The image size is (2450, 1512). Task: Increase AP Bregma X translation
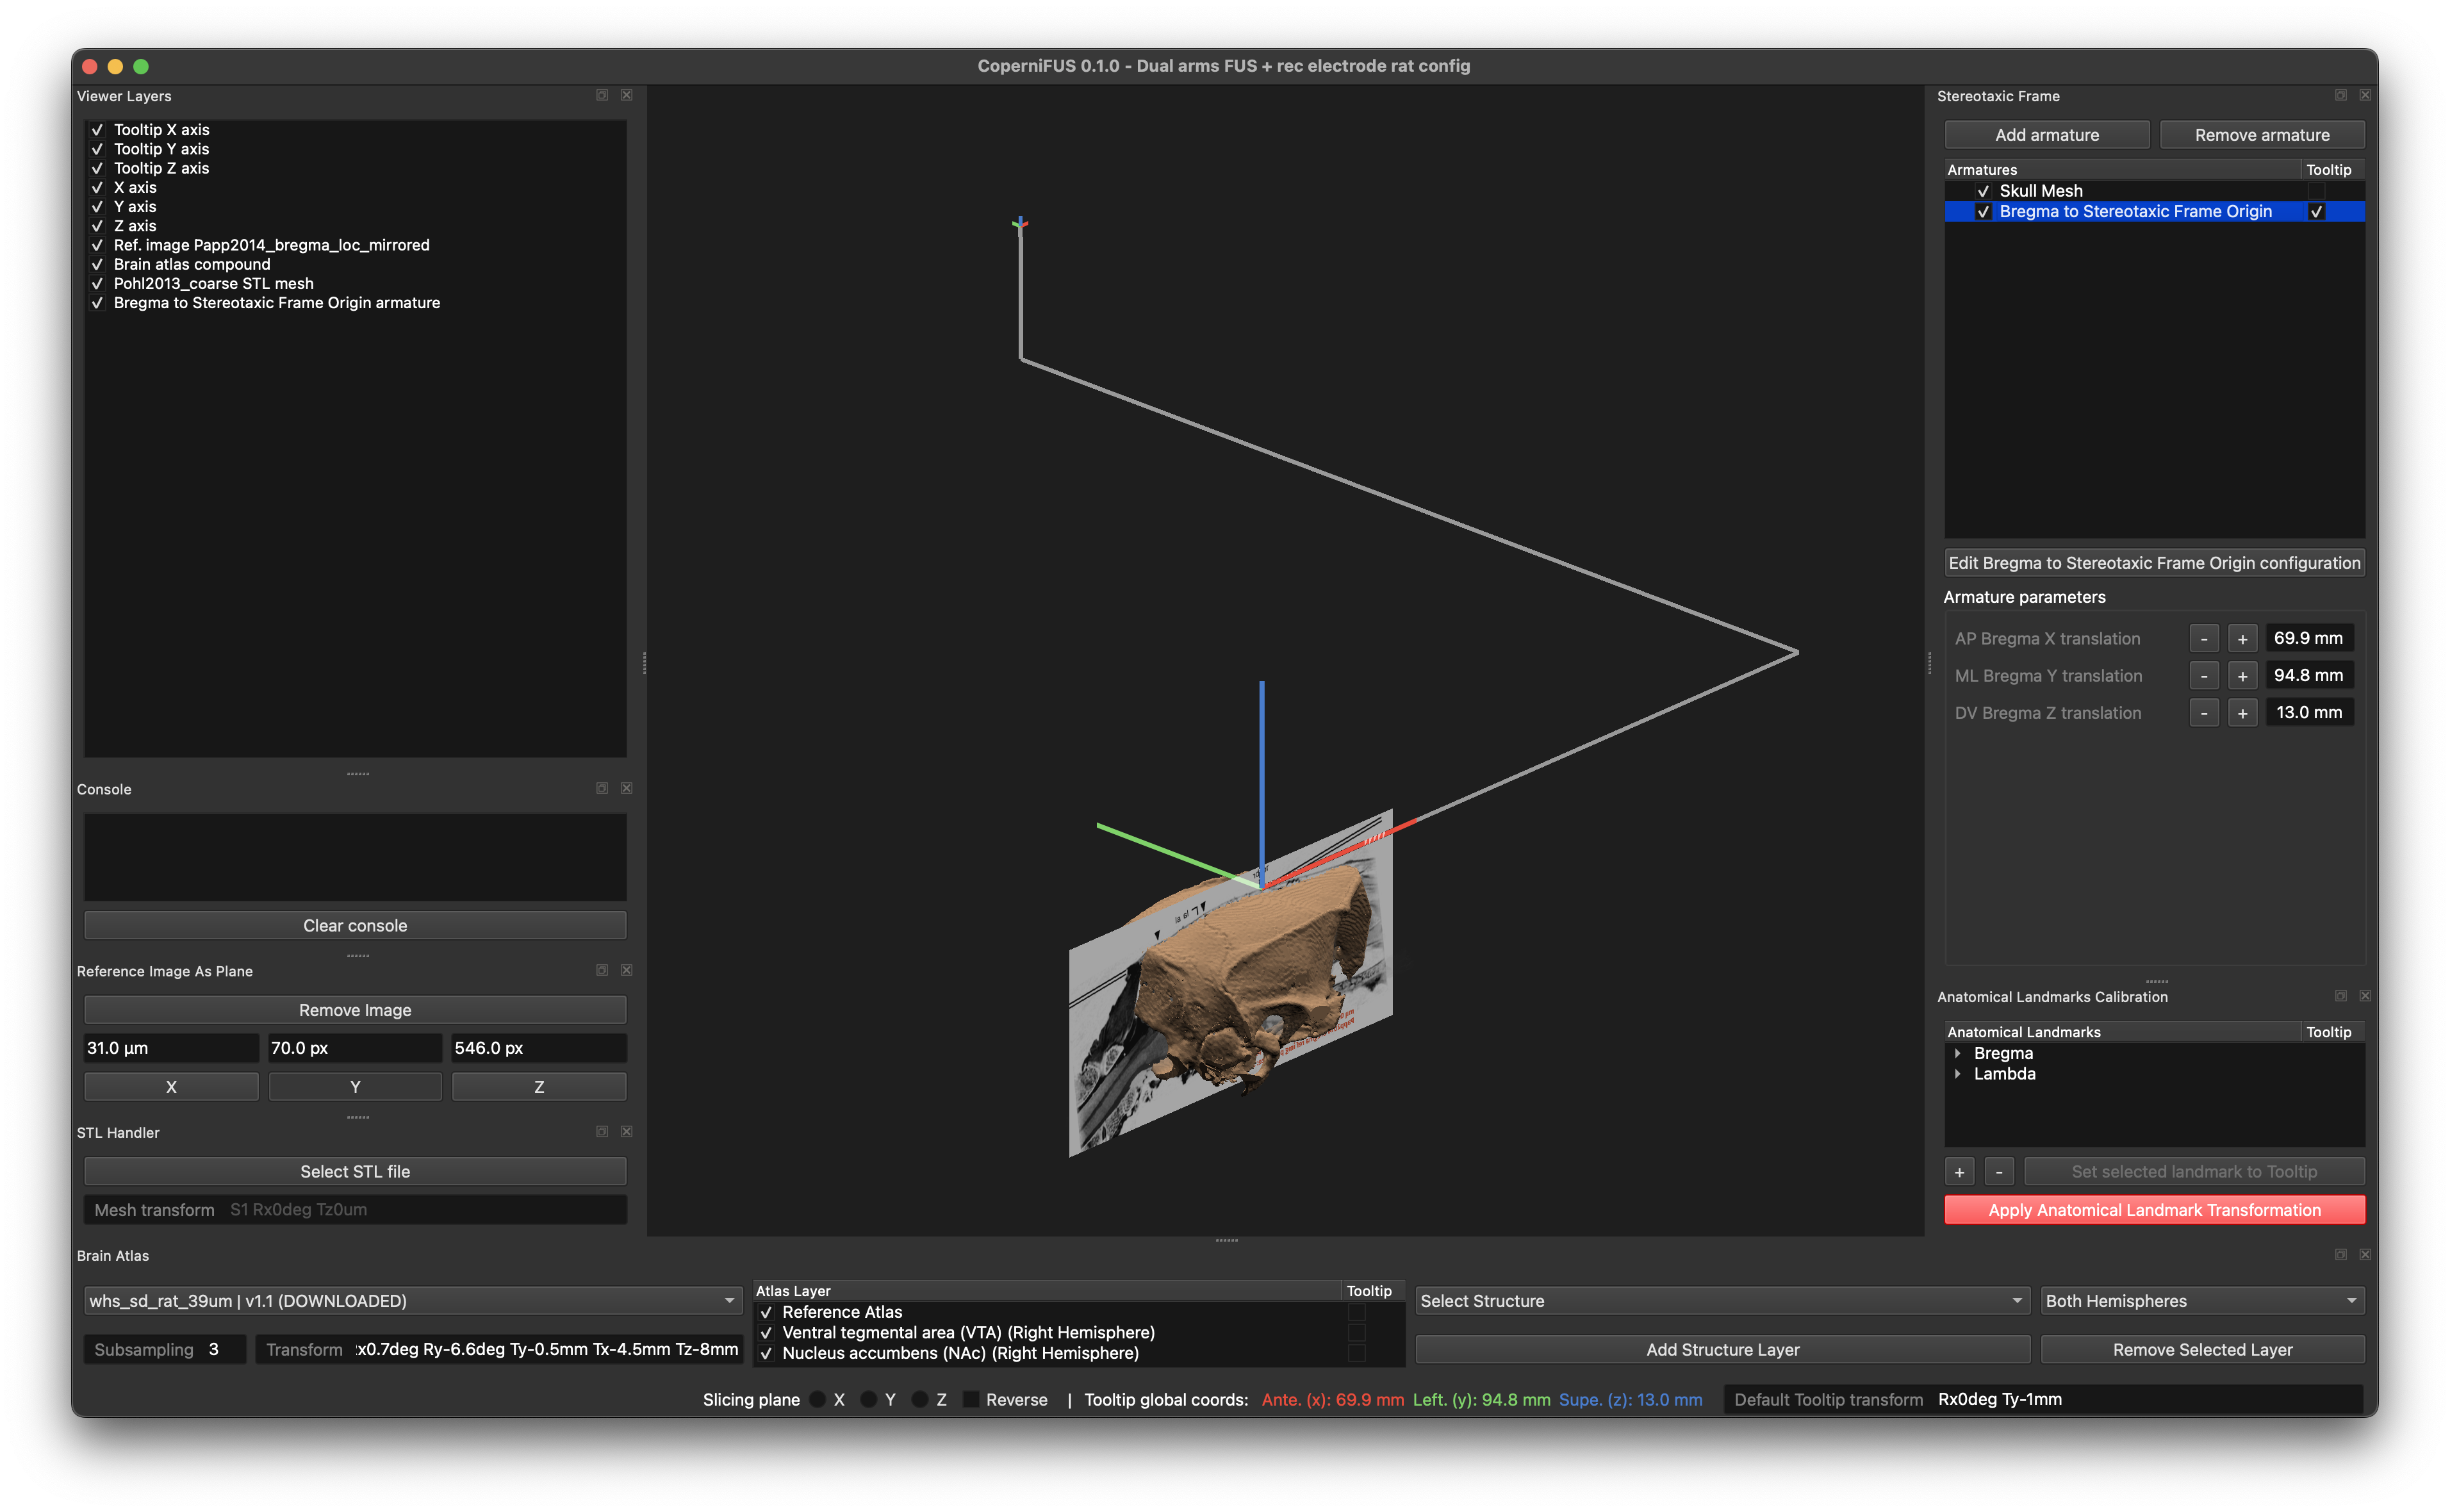(2242, 638)
